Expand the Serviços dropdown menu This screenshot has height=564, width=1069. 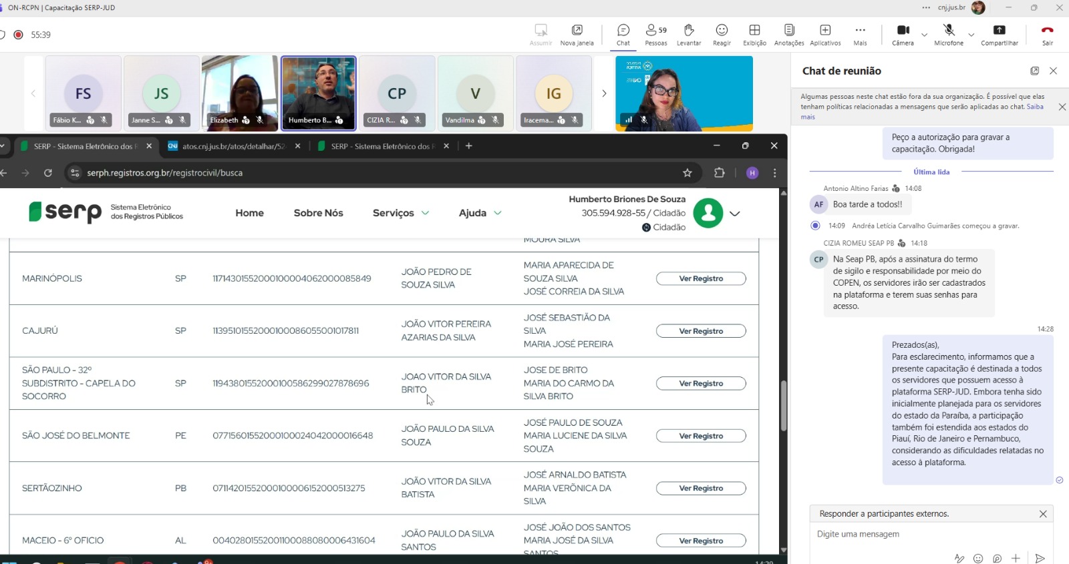click(x=401, y=213)
